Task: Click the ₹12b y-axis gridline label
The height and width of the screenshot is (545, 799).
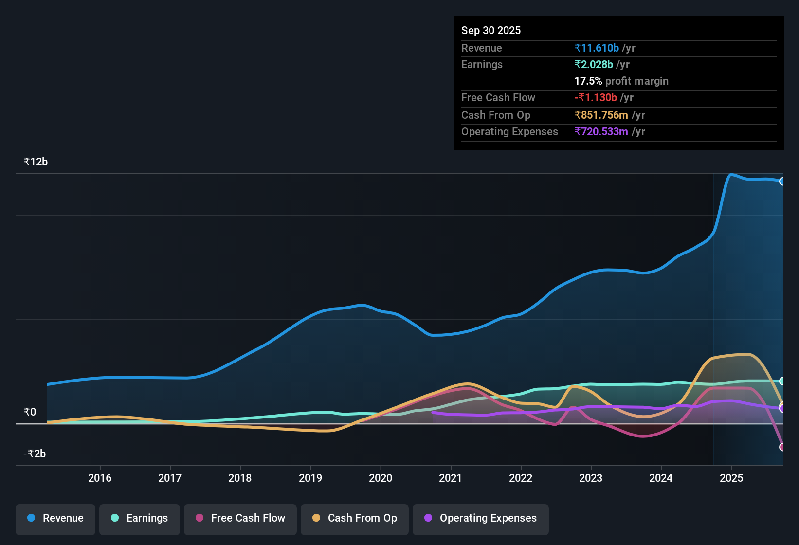Action: (x=35, y=162)
